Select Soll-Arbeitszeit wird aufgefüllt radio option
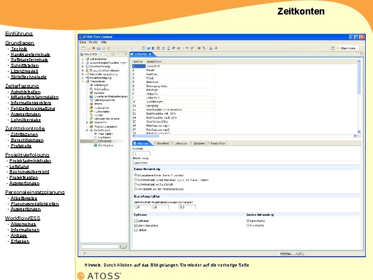This screenshot has width=373, height=280. 136,184
